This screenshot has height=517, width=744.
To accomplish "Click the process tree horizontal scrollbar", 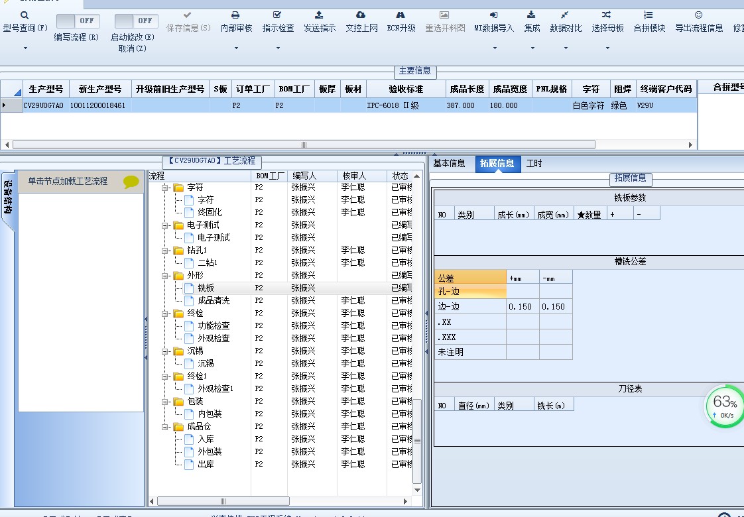I will point(223,501).
